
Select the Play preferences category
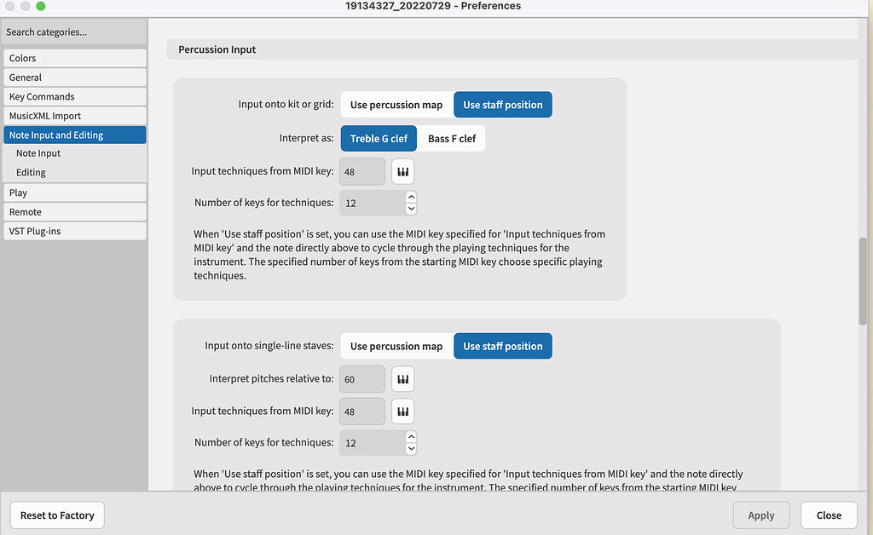click(74, 192)
